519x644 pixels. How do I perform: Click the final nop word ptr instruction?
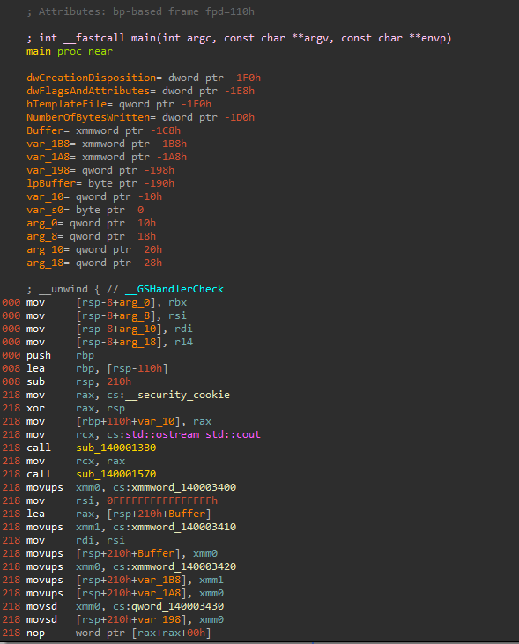pyautogui.click(x=119, y=633)
